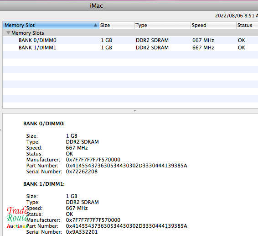
Task: Sort by the Status column header
Action: point(247,25)
